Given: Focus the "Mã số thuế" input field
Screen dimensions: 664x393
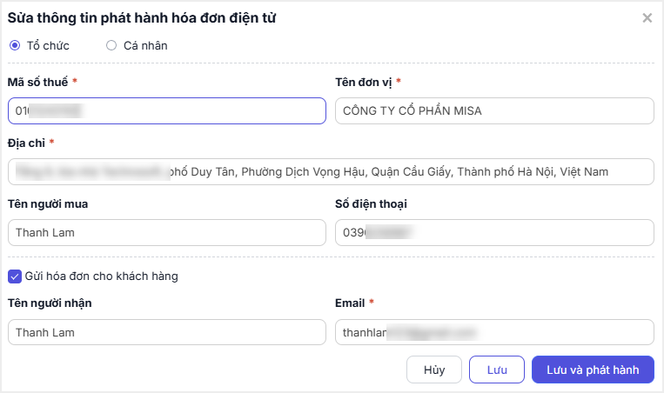Looking at the screenshot, I should point(167,110).
